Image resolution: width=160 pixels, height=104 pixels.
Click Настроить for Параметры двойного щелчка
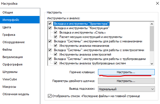(126, 81)
